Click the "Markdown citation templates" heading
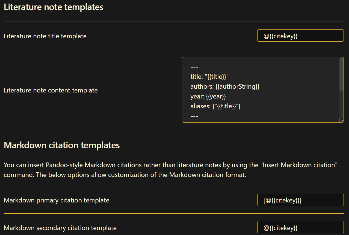 point(62,145)
